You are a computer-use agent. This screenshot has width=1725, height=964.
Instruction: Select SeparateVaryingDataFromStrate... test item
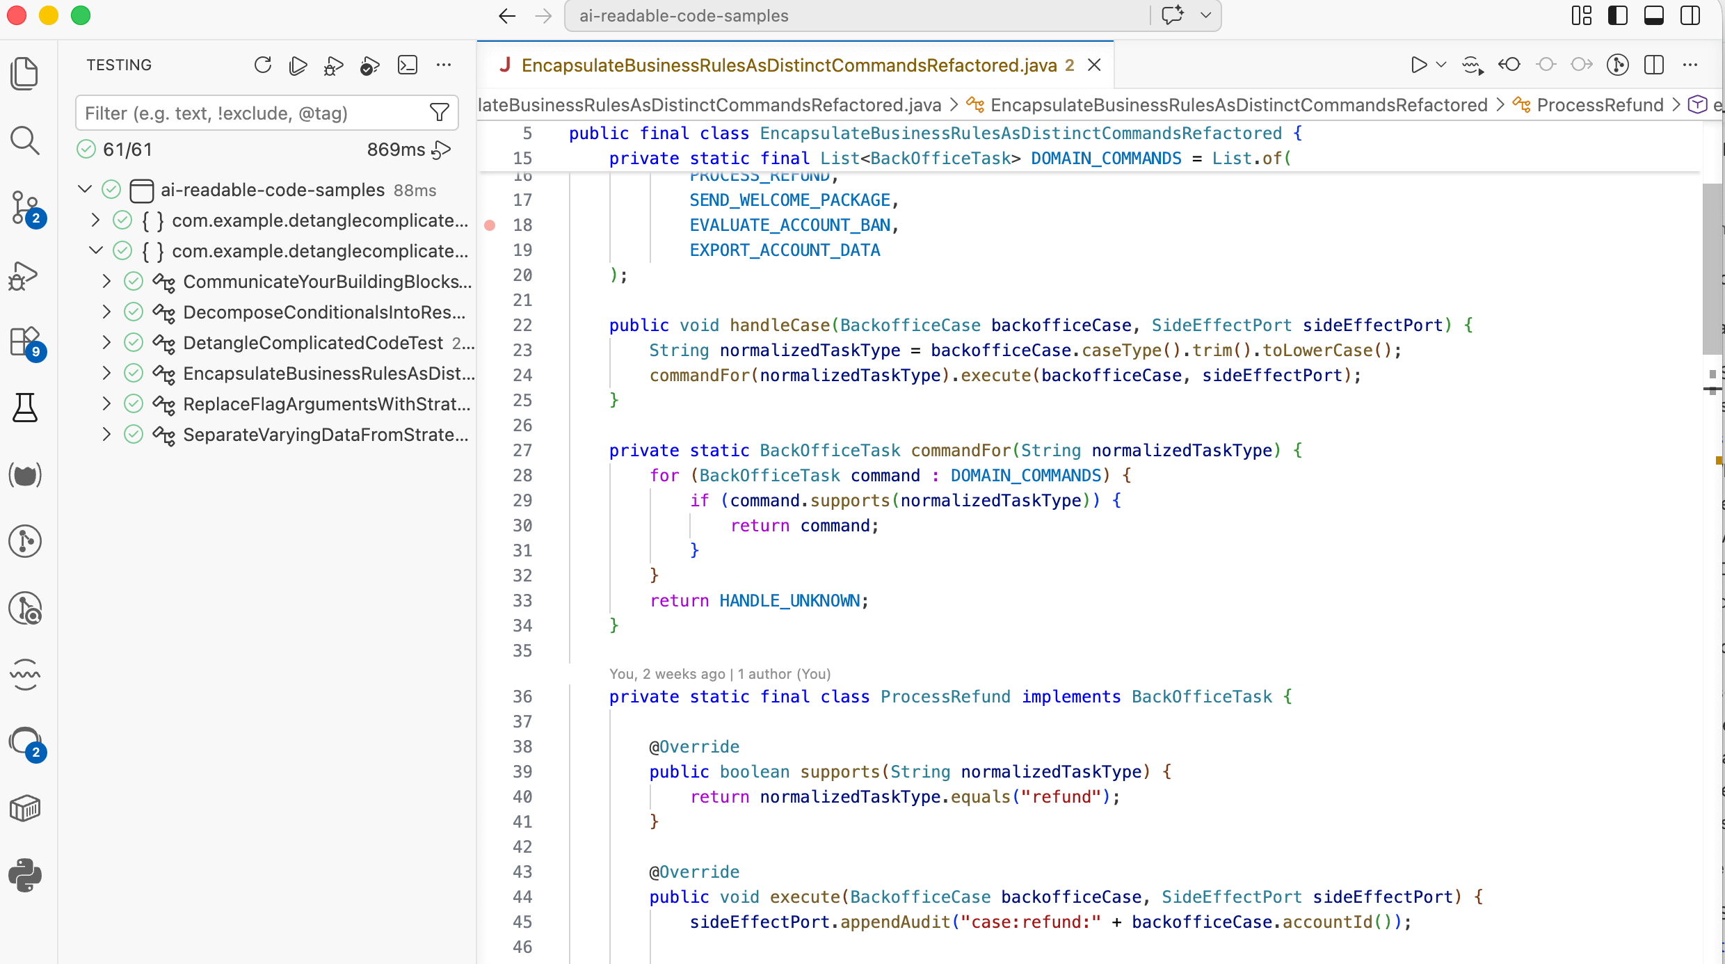(x=326, y=435)
